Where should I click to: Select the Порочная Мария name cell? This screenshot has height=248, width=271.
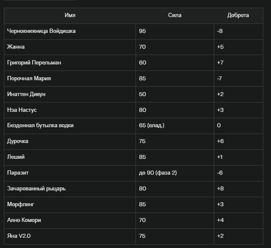click(x=70, y=79)
